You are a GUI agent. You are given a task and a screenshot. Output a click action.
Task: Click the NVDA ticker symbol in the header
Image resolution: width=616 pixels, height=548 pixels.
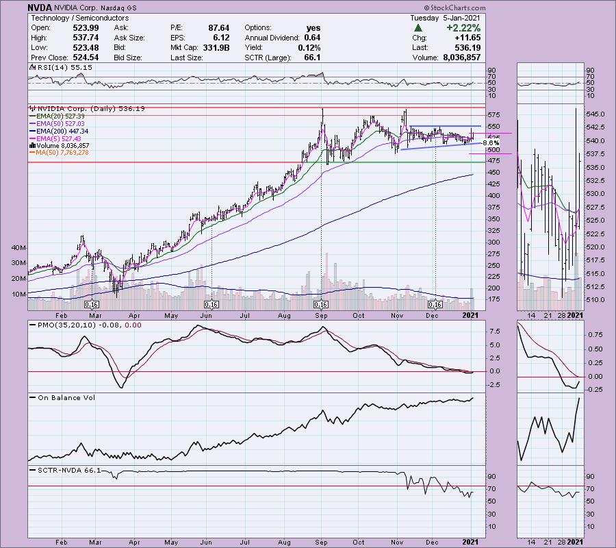click(40, 8)
